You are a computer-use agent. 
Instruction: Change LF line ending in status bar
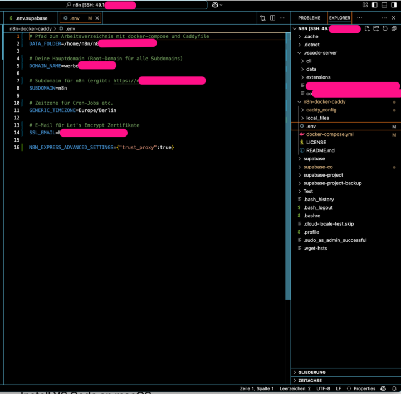pos(339,388)
